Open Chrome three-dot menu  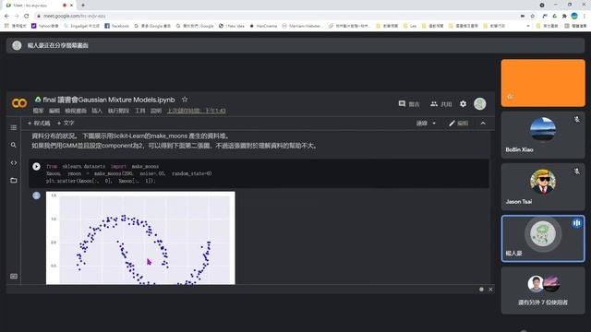tap(585, 16)
